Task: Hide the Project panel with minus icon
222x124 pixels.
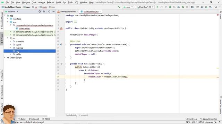Action: click(53, 11)
